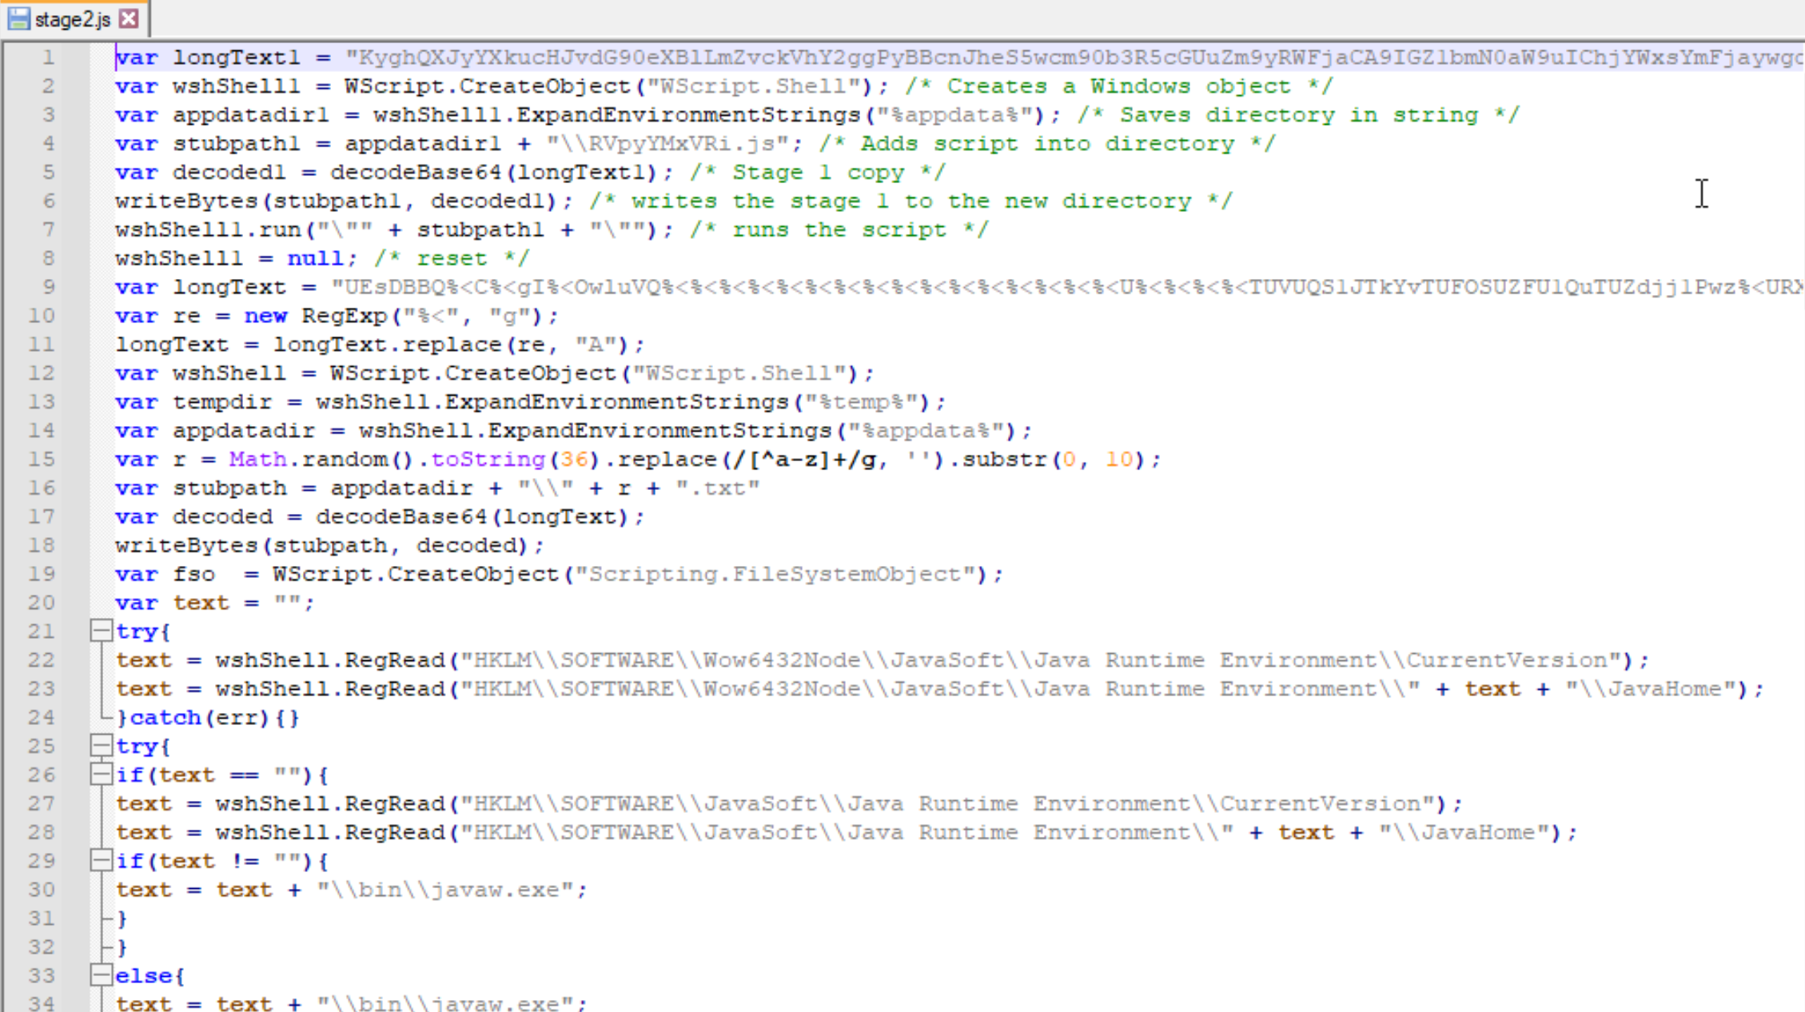Click the Scripting.FileSystemObject string on line 19
Image resolution: width=1805 pixels, height=1012 pixels.
click(x=775, y=574)
